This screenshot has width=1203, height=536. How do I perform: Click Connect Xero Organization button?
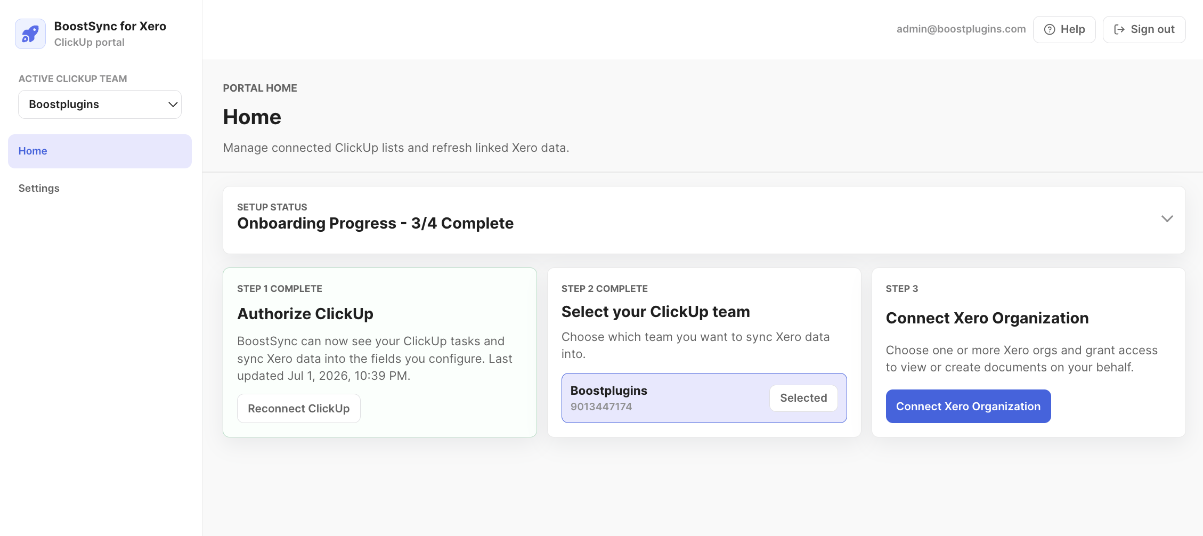[x=968, y=407]
